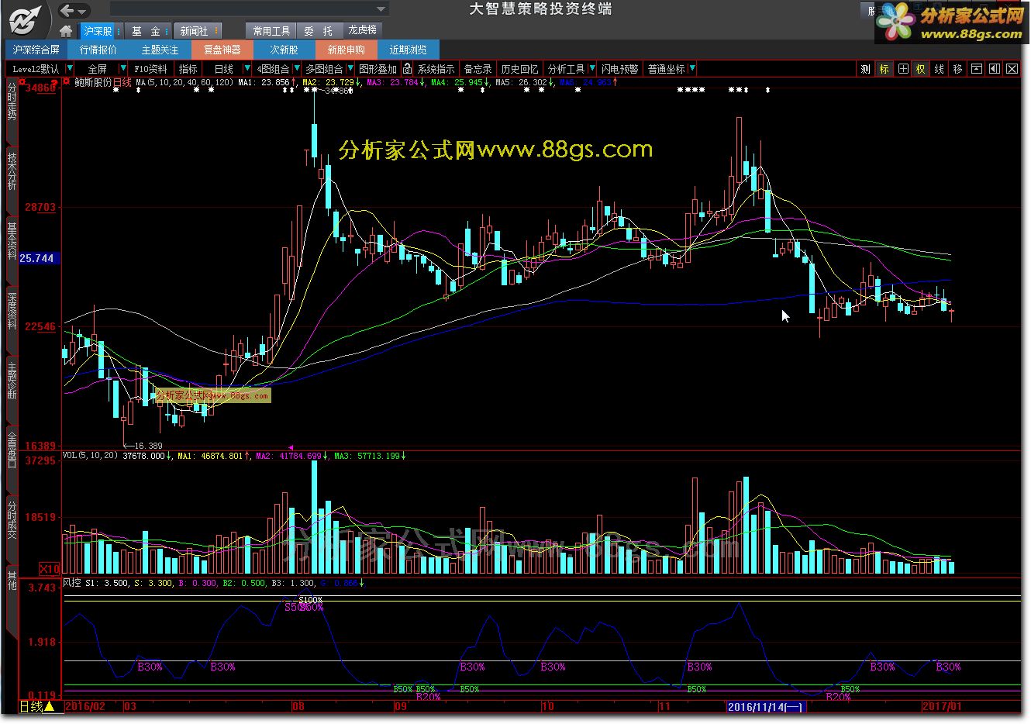Open the 近期浏览 tab
The height and width of the screenshot is (724, 1031).
point(408,50)
